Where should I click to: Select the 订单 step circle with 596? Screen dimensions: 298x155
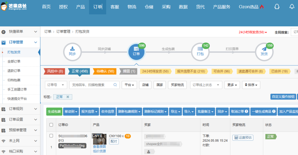[x=136, y=52]
